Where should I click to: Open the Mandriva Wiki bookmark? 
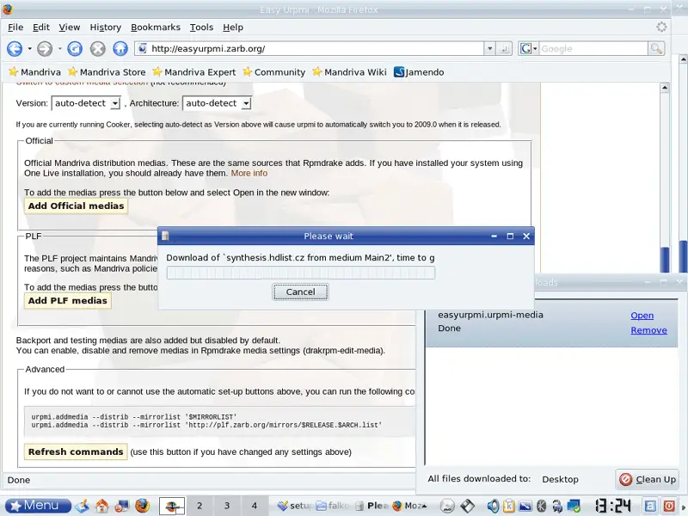[x=349, y=72]
